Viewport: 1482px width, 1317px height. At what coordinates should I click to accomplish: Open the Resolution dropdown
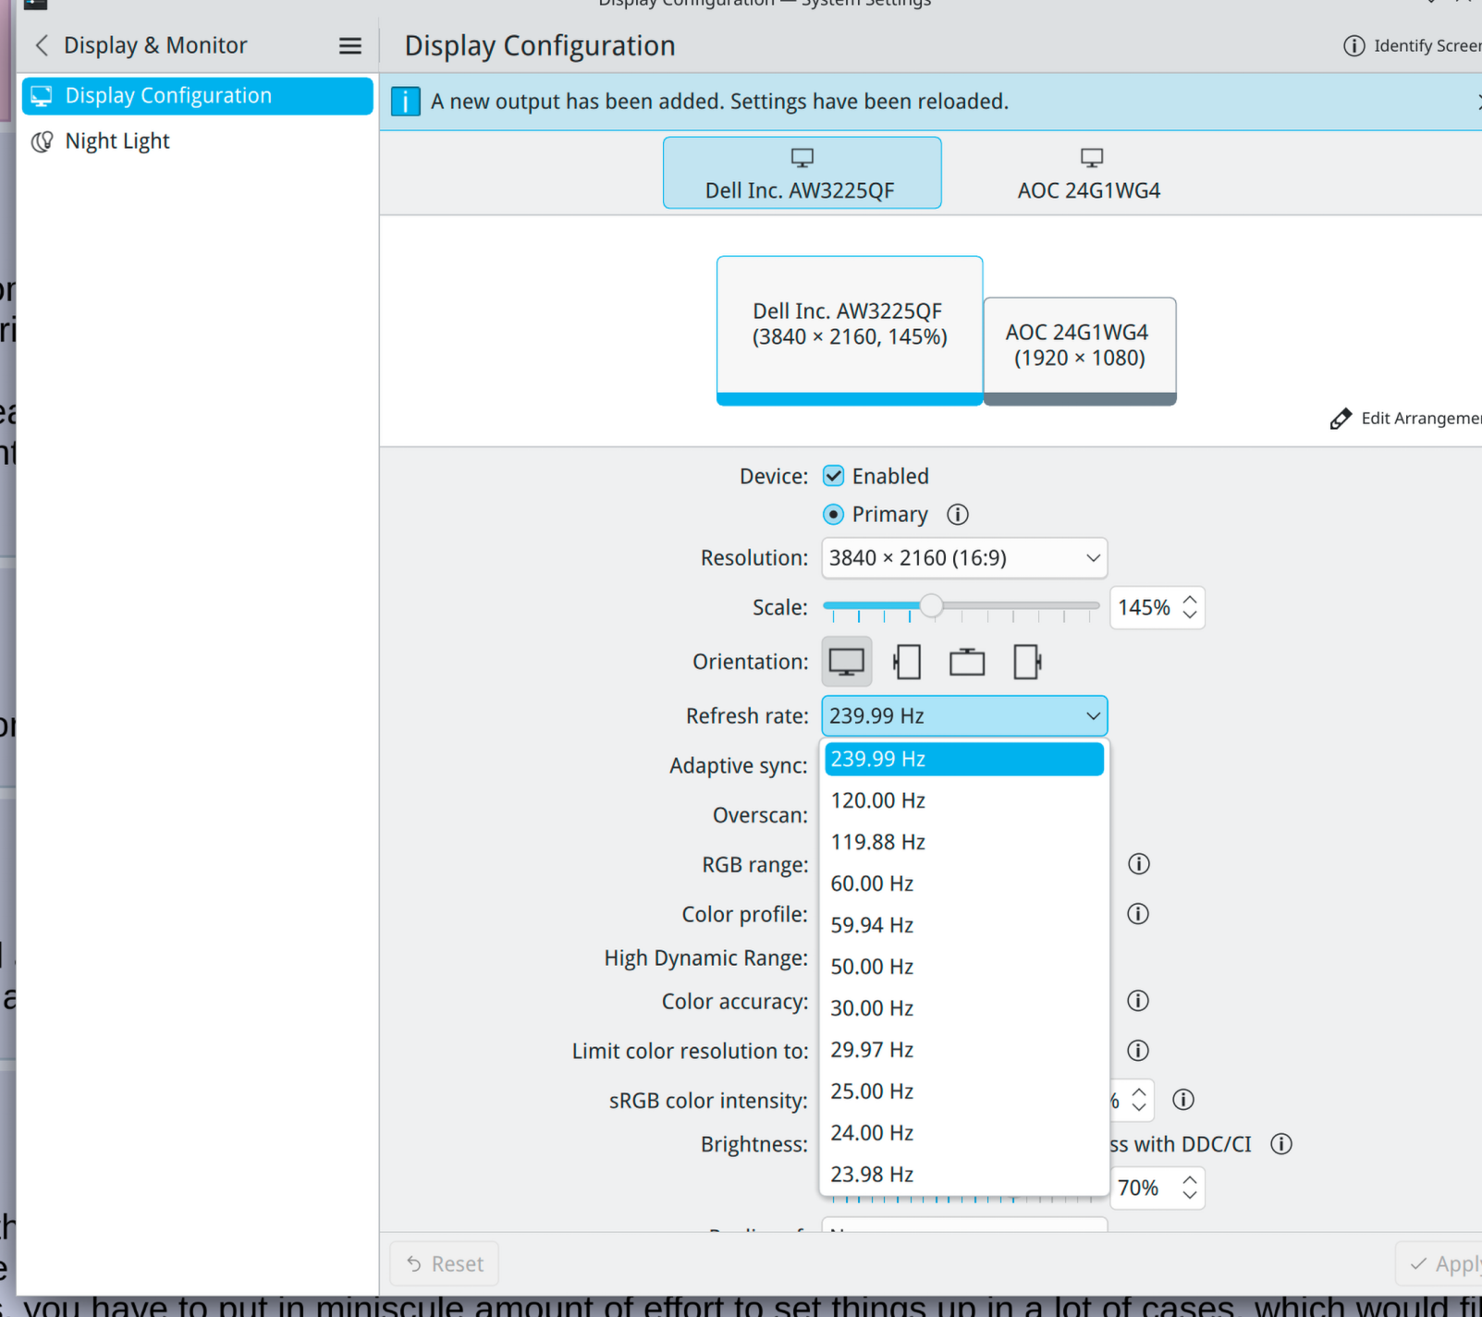coord(964,558)
